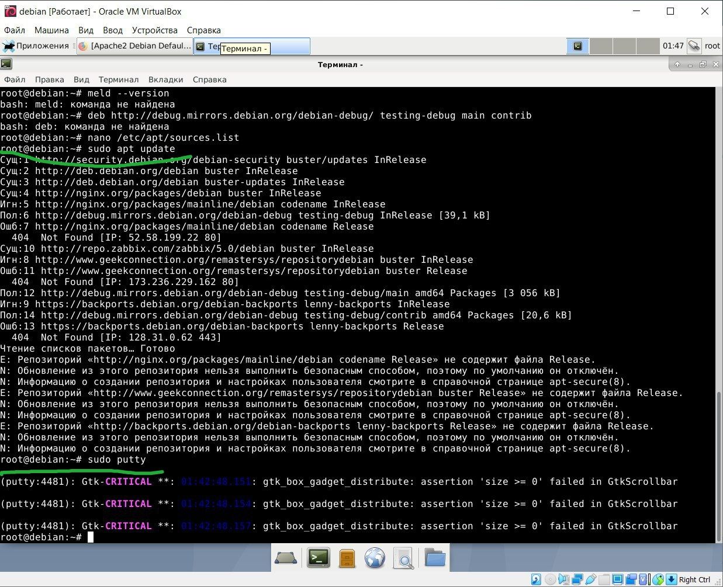
Task: Click the terminal window menu icon in title bar
Action: coord(6,64)
